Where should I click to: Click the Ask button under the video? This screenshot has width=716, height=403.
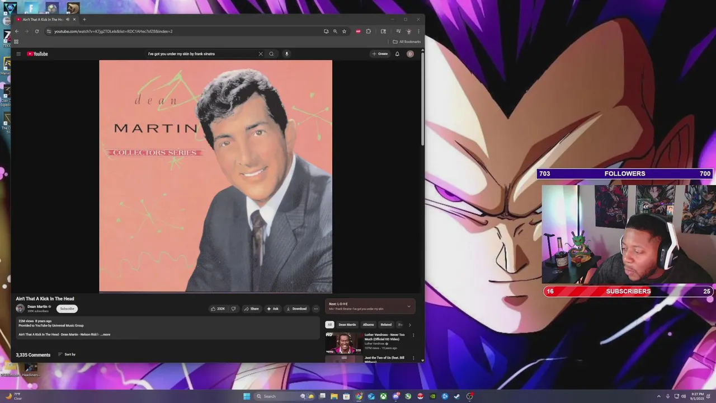[272, 308]
